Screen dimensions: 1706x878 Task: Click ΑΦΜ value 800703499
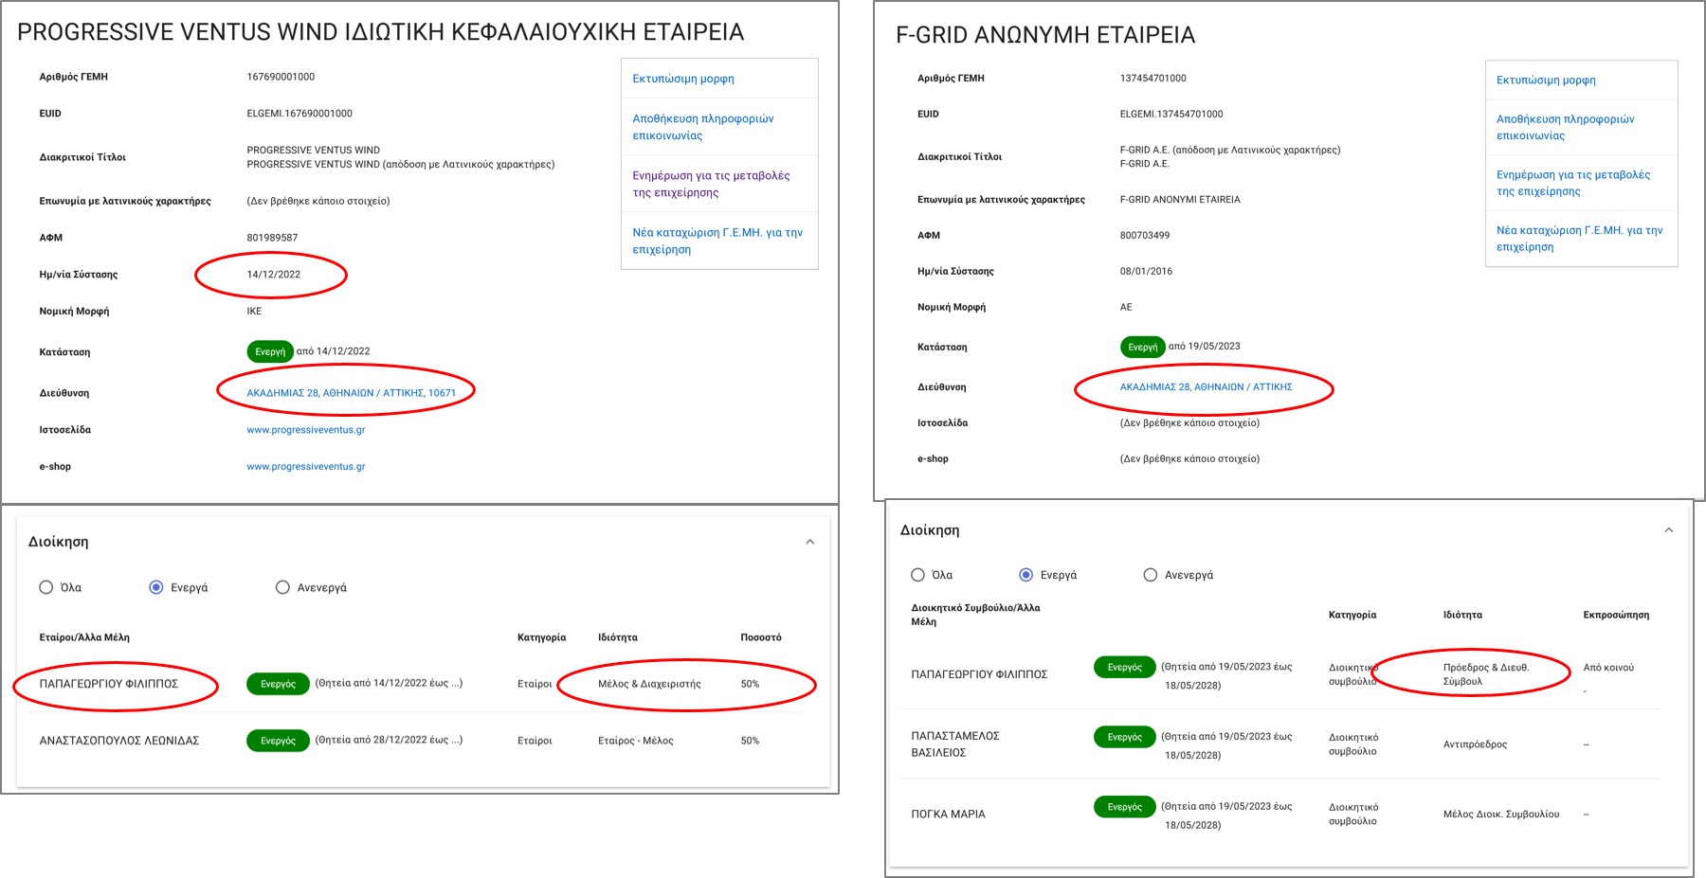[1145, 236]
